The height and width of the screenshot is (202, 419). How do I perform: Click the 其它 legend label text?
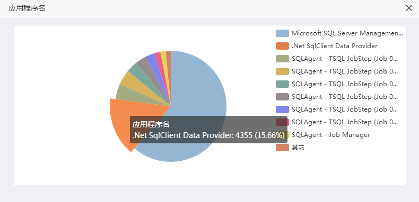298,148
